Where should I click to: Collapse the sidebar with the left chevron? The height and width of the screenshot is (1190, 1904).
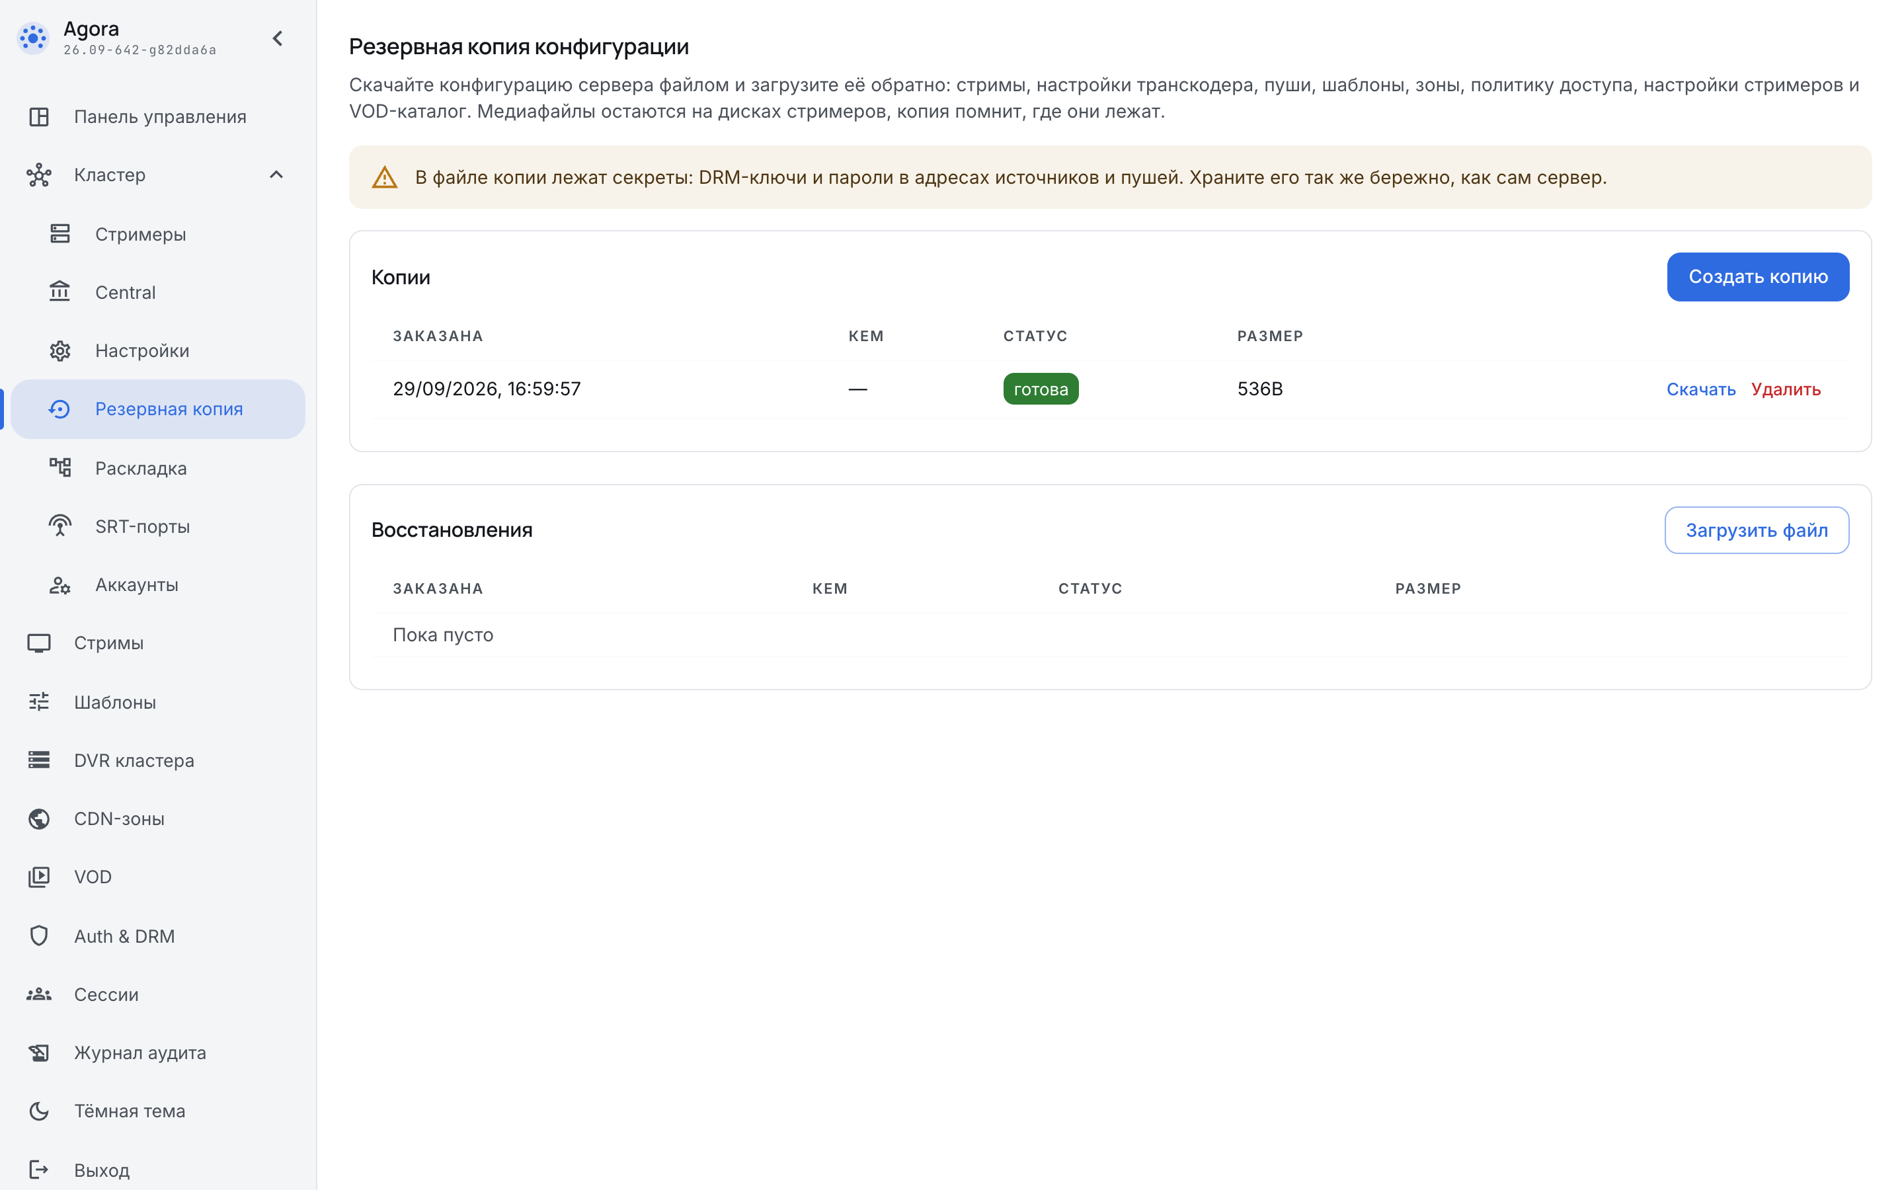278,38
